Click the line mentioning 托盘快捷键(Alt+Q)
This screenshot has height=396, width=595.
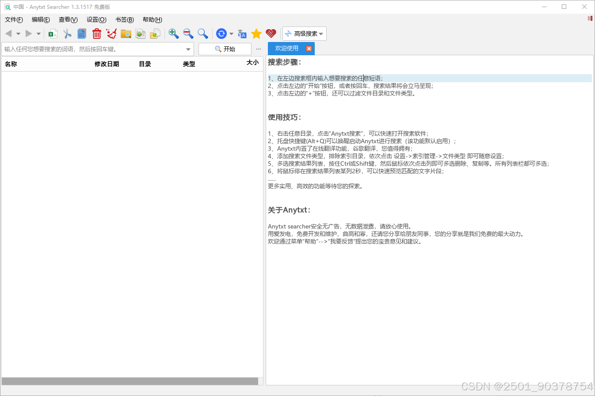tap(362, 141)
